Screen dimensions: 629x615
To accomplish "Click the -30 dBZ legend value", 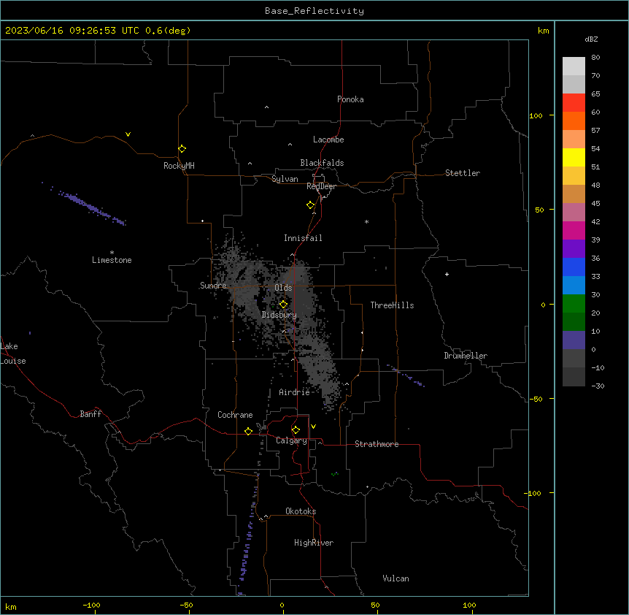I will pyautogui.click(x=598, y=386).
